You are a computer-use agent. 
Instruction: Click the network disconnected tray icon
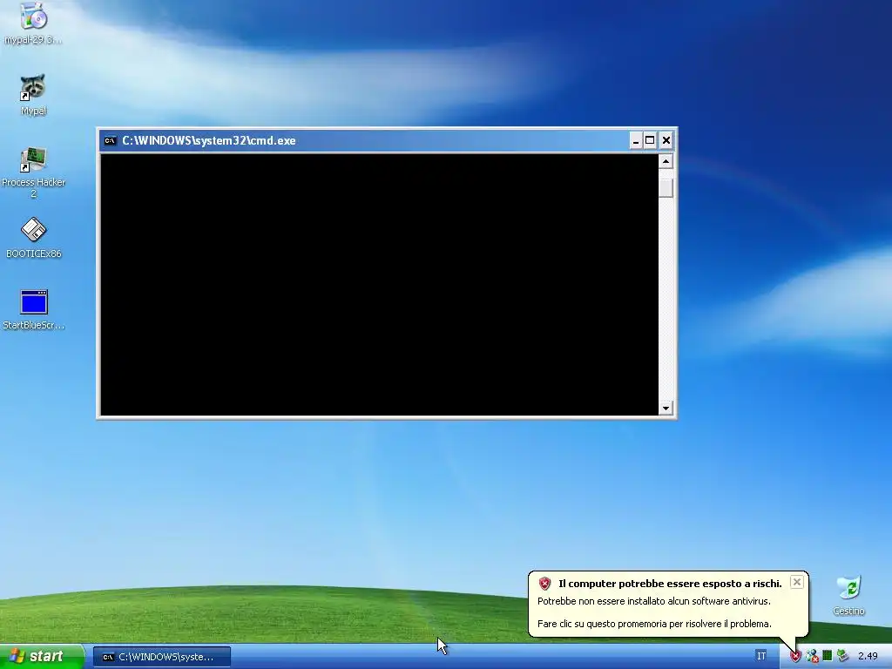pos(812,656)
